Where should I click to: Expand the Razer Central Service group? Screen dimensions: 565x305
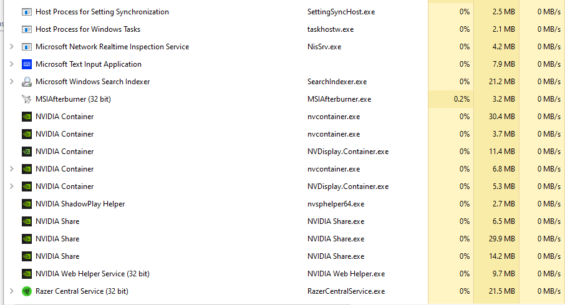pos(11,291)
